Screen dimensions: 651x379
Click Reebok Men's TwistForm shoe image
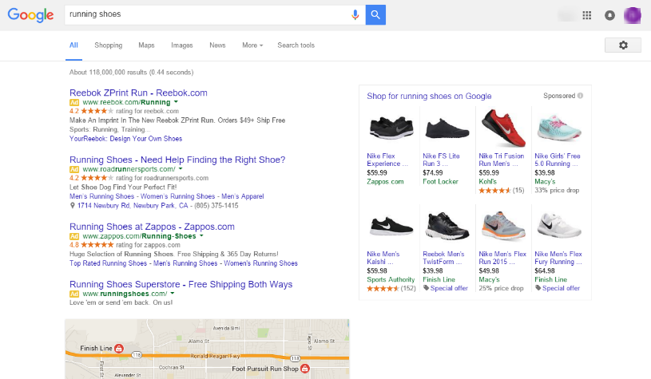(x=447, y=227)
